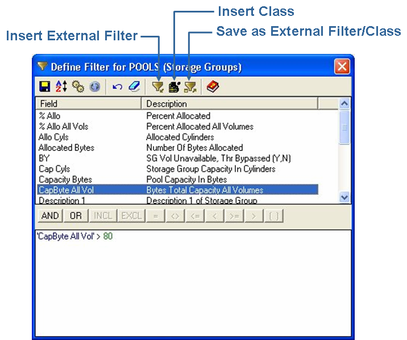Click the value 80 in the expression
The height and width of the screenshot is (340, 407).
[108, 236]
